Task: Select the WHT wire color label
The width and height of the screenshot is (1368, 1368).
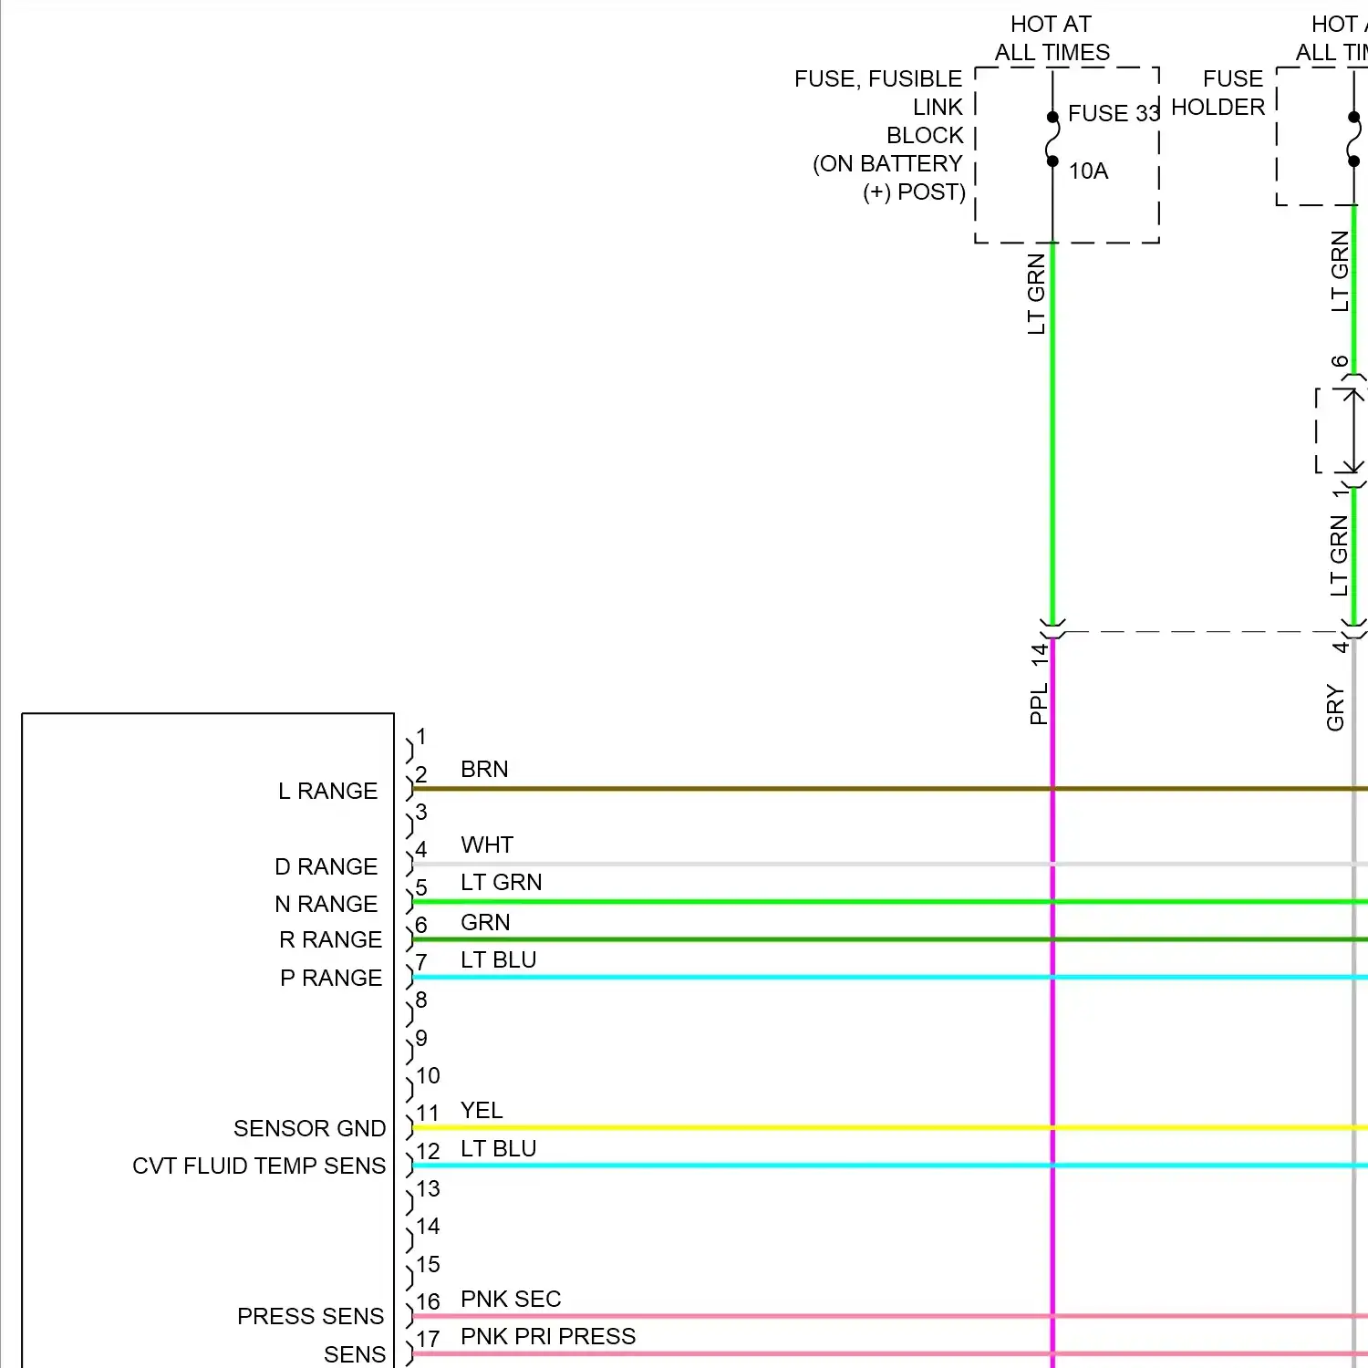Action: pos(487,845)
